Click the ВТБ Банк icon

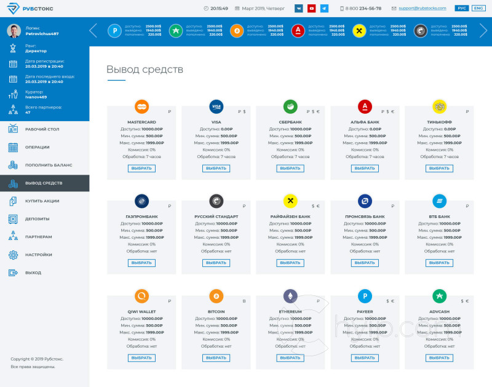tap(439, 201)
